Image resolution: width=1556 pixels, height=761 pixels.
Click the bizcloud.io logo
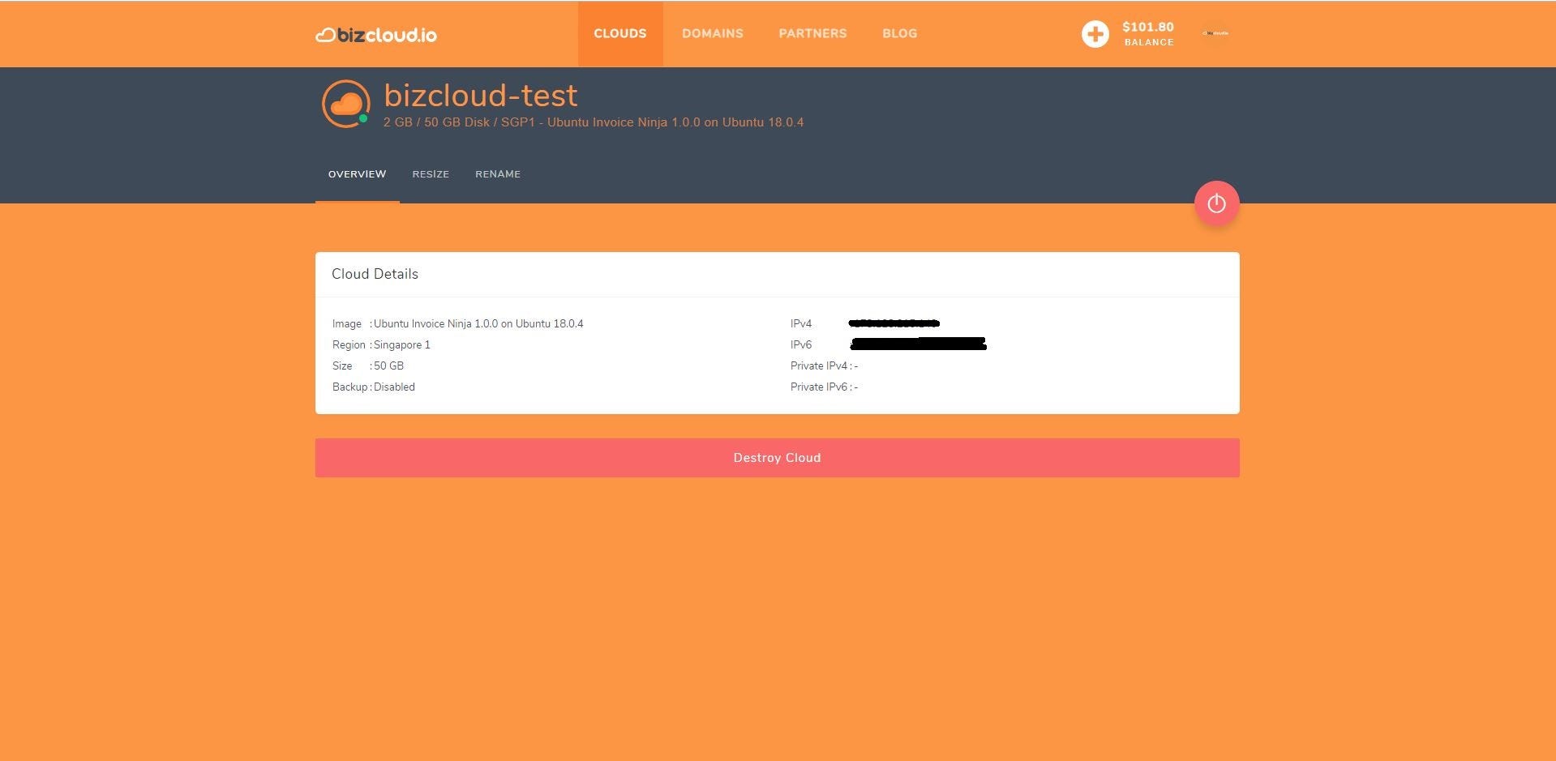[376, 35]
